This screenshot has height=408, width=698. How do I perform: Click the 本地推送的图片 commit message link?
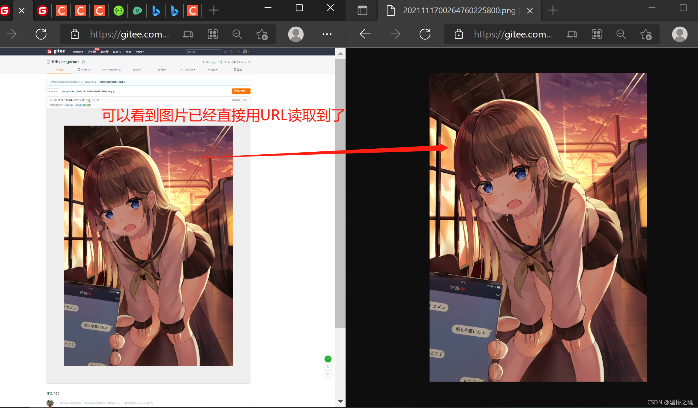[83, 105]
